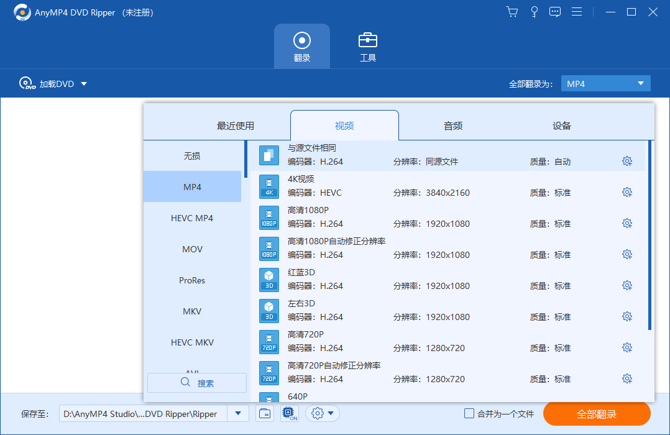
Task: Select the 与源文件相同 preset icon
Action: pyautogui.click(x=268, y=155)
